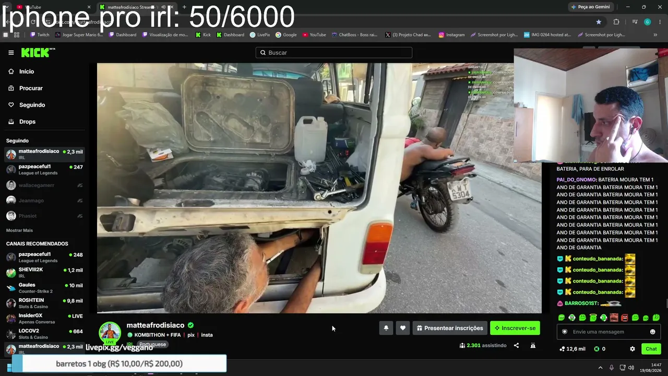Click the shield identity icon in chat input
668x376 pixels.
564,332
